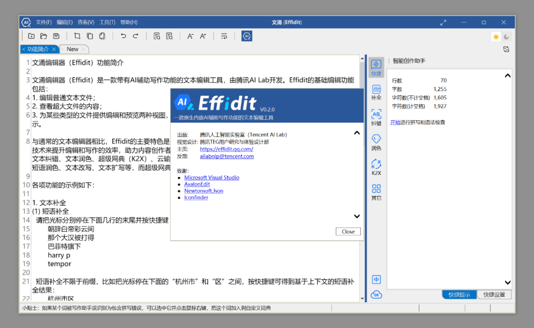Click the down chevron in the About dialog

(356, 216)
